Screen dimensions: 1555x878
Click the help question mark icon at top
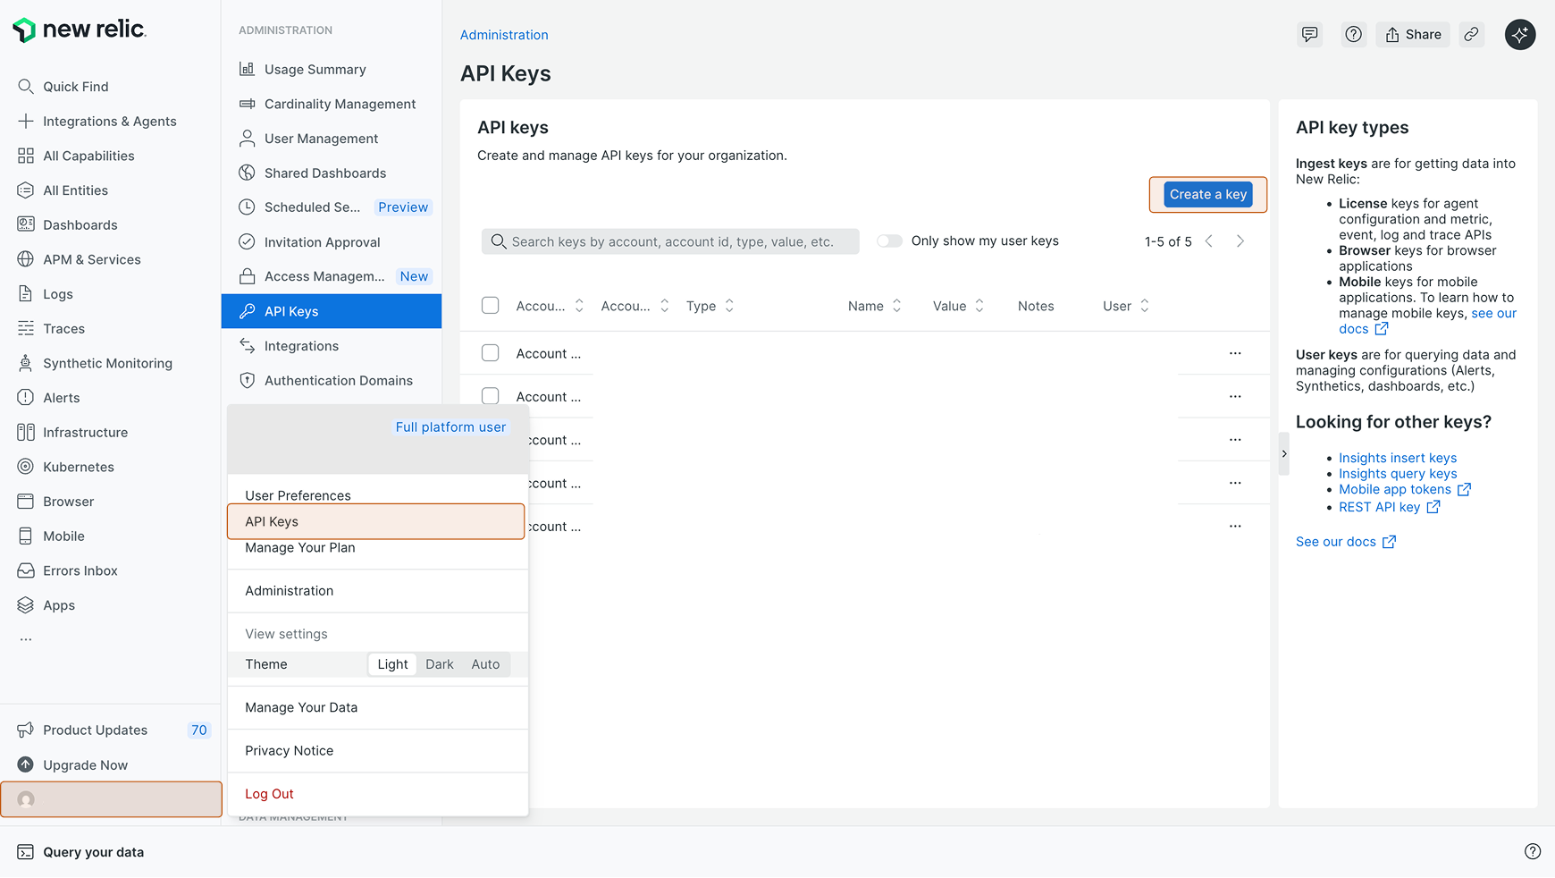click(x=1353, y=35)
